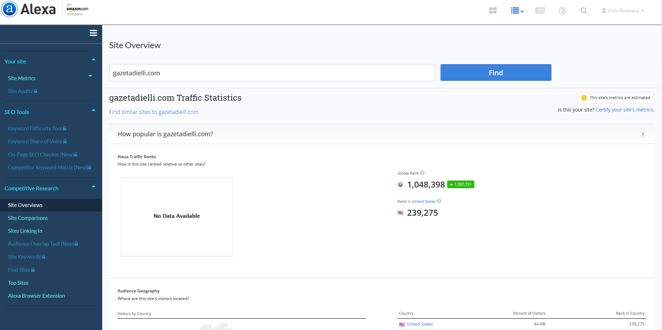Click the lock icon on Site Audits
662x330 pixels.
36,91
